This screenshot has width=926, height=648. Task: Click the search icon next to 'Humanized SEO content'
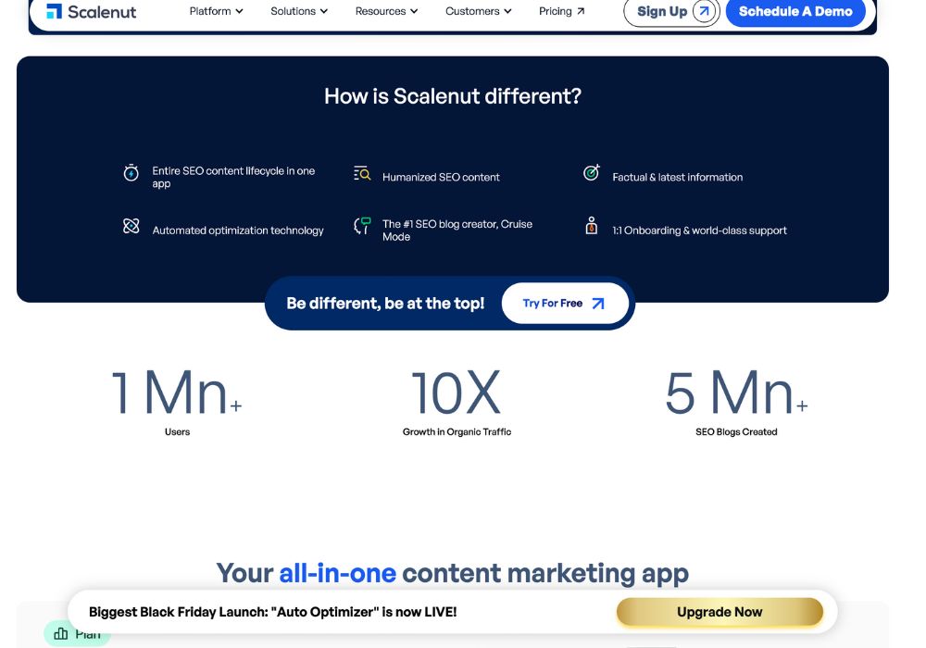[361, 172]
